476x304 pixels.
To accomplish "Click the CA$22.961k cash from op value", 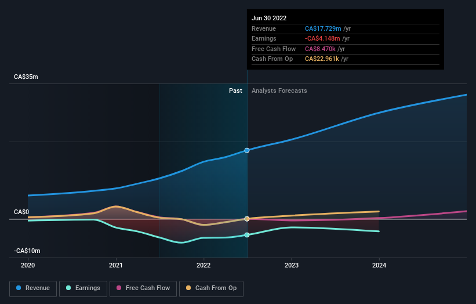I will 322,59.
